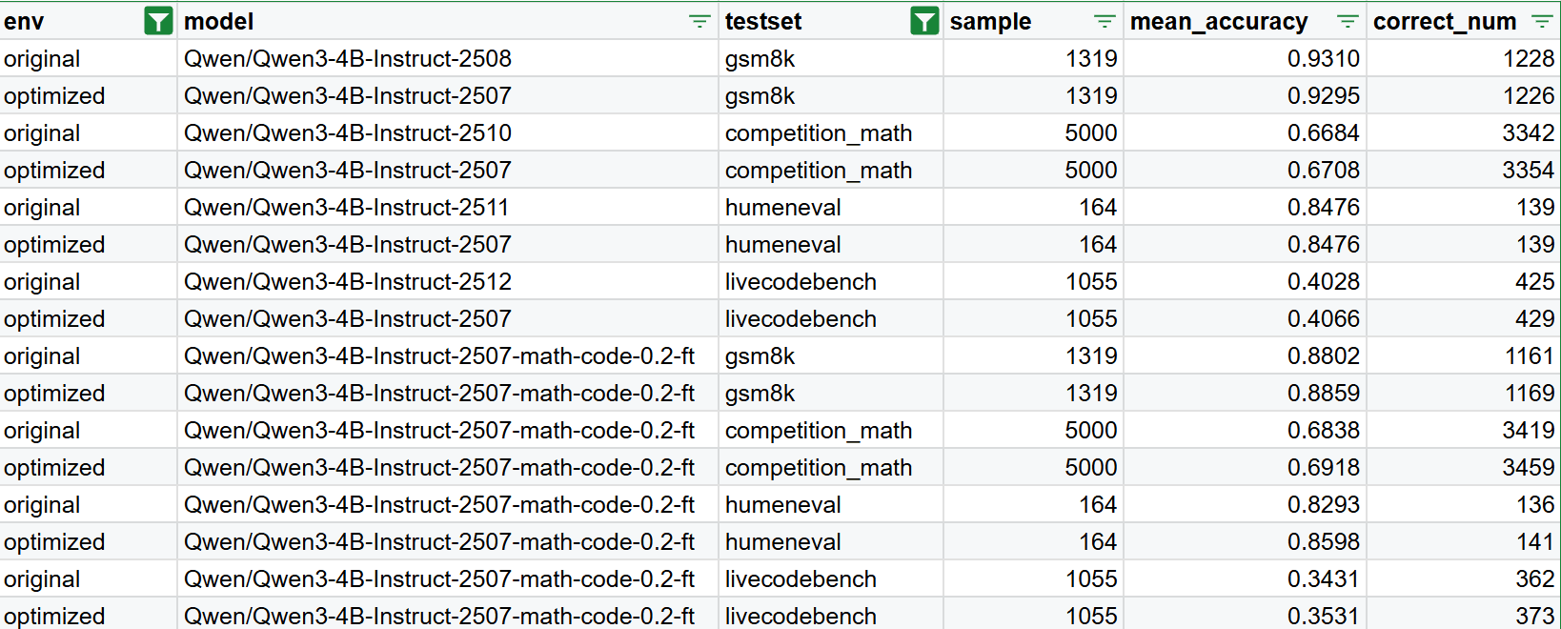Select mean_accuracy cell 0.8802
The image size is (1561, 629).
pyautogui.click(x=1246, y=355)
